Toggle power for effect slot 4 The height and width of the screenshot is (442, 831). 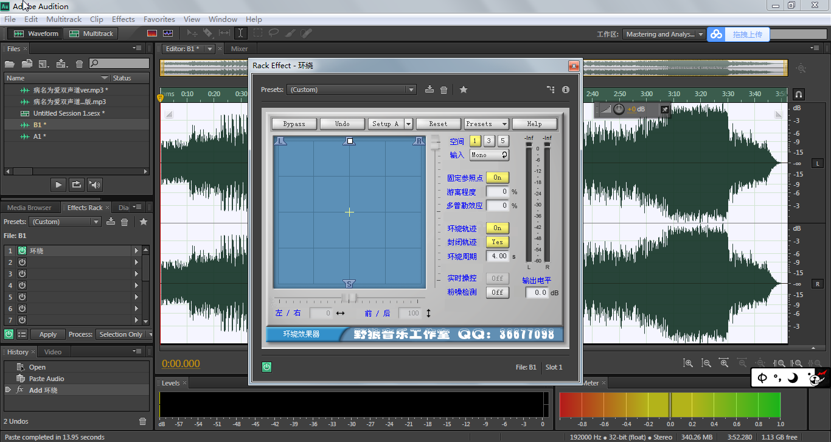point(22,285)
